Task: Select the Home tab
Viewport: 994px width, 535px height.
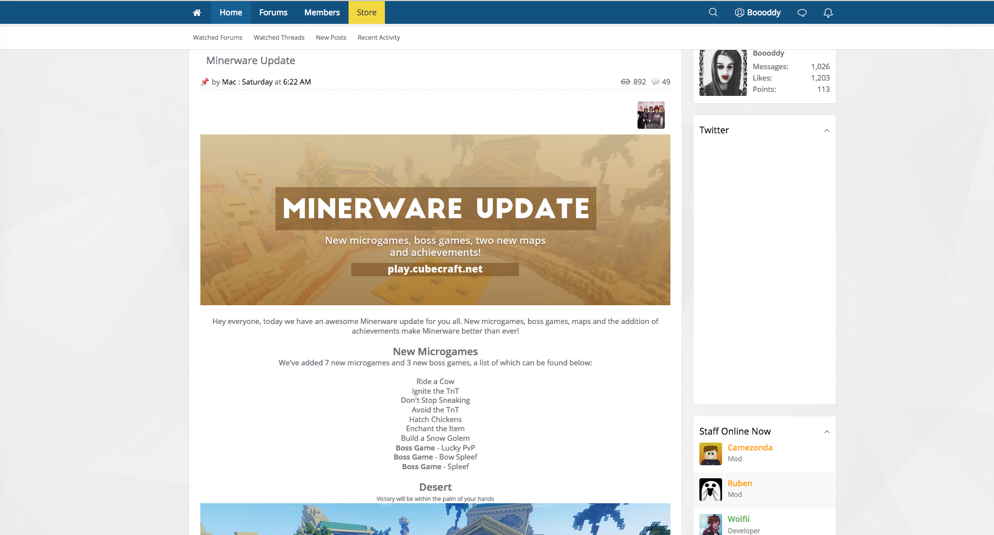Action: click(231, 12)
